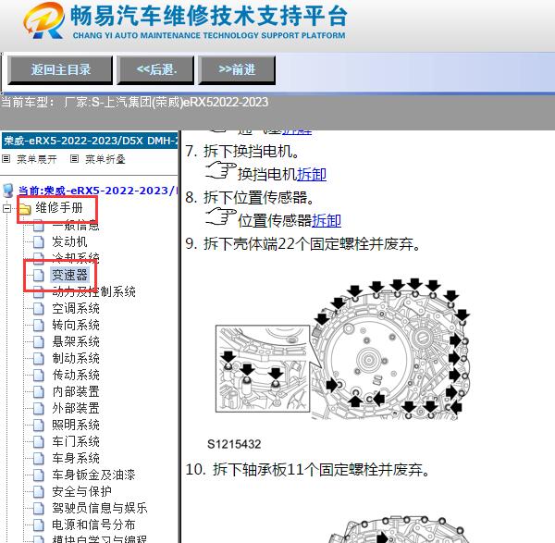
Task: Click the figure label S1215432
Action: 234,444
